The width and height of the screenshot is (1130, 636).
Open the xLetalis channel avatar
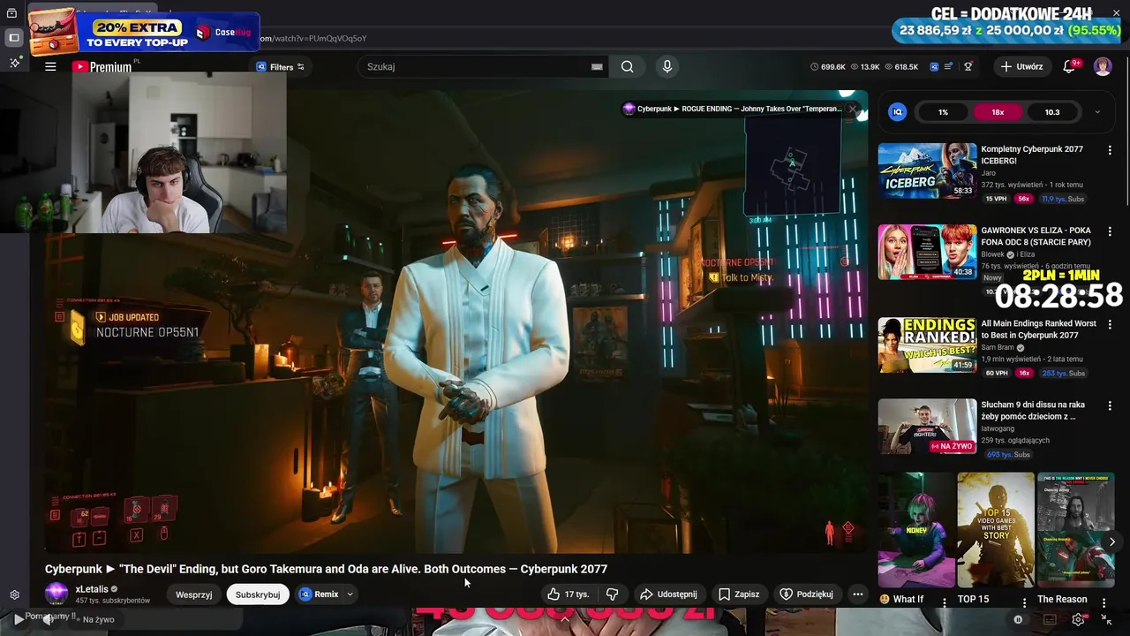[56, 594]
